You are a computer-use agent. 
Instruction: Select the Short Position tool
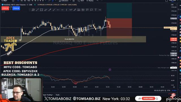coord(83,10)
